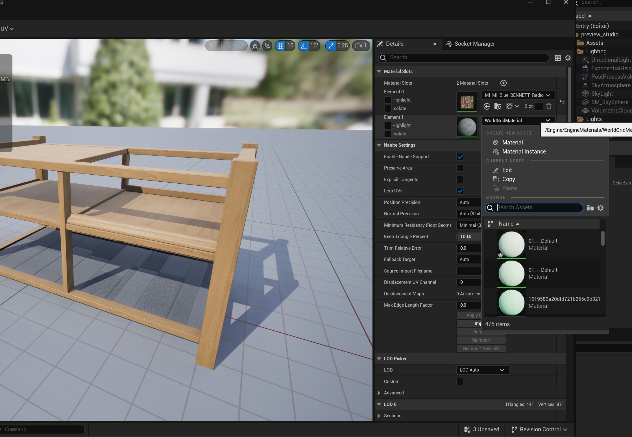Open the LOD Auto dropdown

coord(482,370)
